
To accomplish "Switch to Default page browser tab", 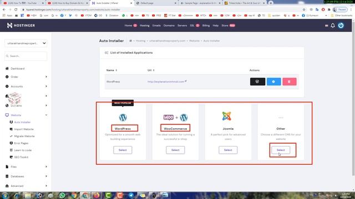I will point(156,3).
